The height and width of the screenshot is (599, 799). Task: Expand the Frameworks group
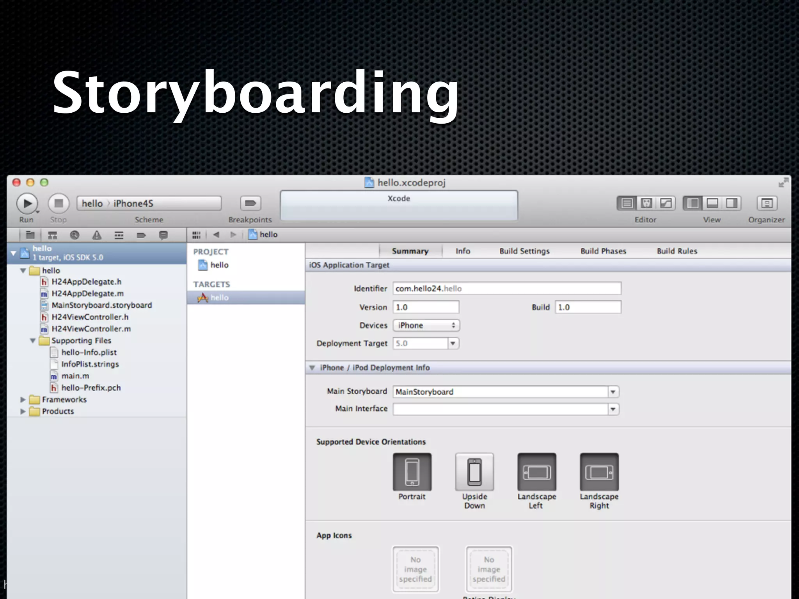coord(23,400)
